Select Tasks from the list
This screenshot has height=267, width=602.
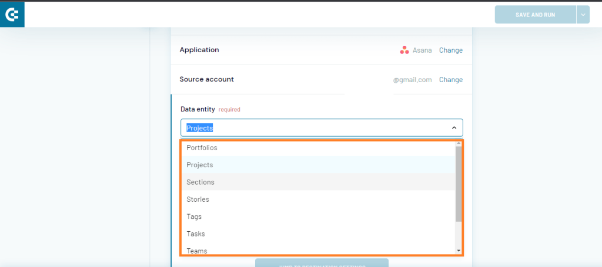pos(318,234)
